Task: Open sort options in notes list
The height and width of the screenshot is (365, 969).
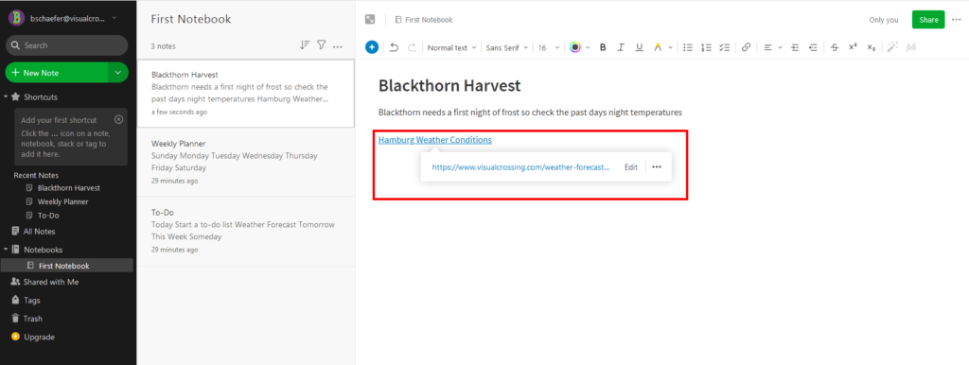Action: pos(305,45)
